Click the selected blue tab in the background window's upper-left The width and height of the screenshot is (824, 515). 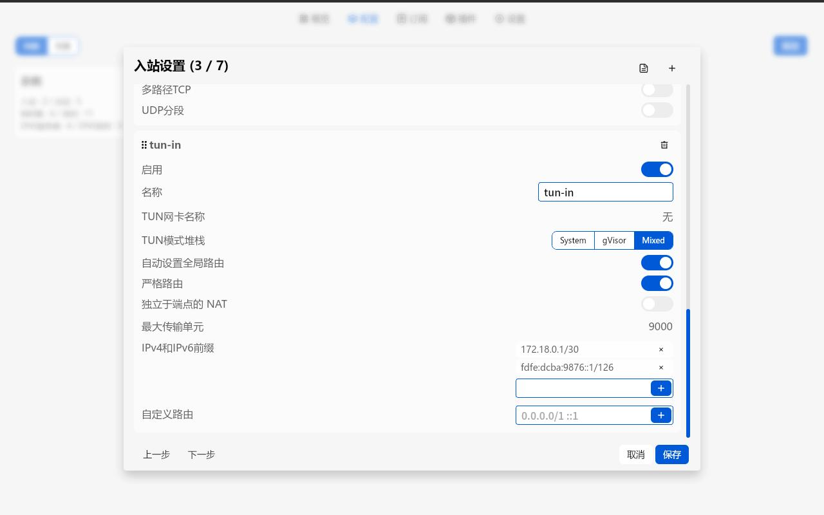(x=32, y=46)
